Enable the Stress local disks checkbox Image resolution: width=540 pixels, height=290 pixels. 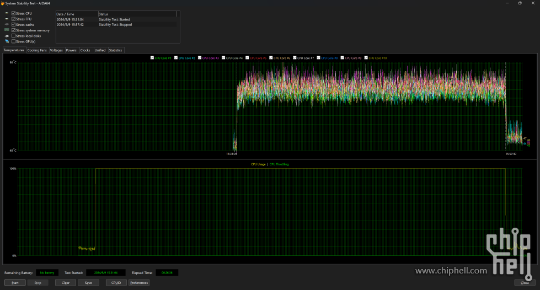[13, 36]
